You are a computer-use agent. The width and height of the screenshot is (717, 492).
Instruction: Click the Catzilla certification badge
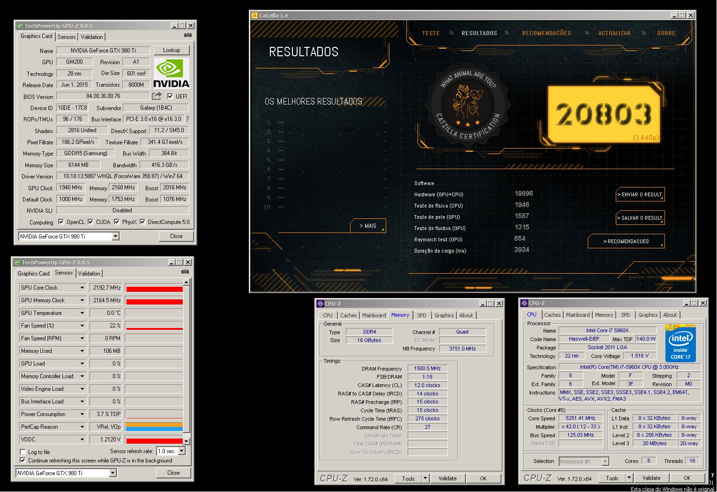(x=467, y=104)
